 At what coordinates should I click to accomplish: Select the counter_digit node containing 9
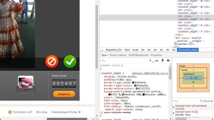click(194, 24)
